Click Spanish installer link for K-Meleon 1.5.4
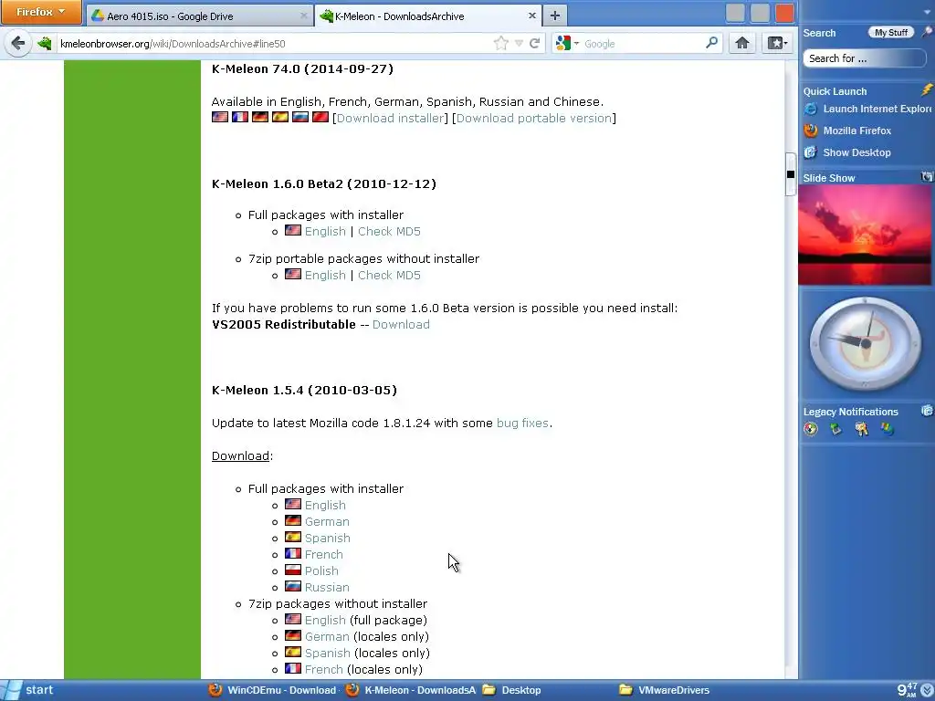 [x=328, y=539]
